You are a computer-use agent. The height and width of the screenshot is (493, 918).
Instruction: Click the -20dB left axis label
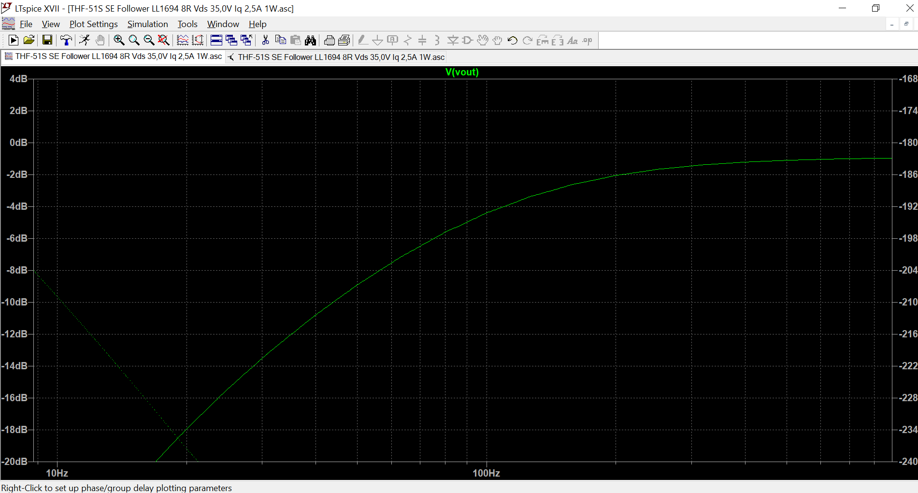pyautogui.click(x=14, y=462)
